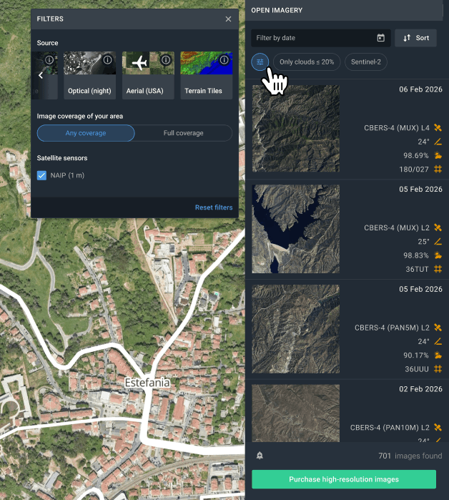The height and width of the screenshot is (500, 449).
Task: Click the angle icon in the PAN5M L2 card
Action: click(x=438, y=341)
